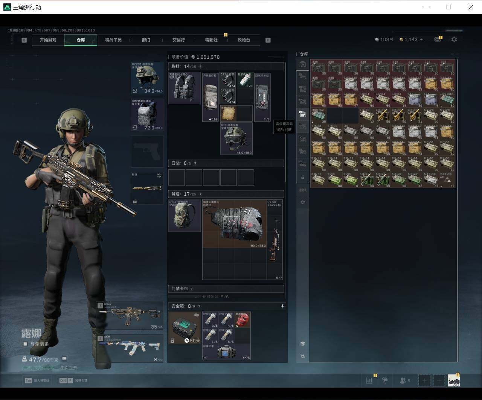The height and width of the screenshot is (400, 482).
Task: Switch to the 开始游戏 tab
Action: coord(48,40)
